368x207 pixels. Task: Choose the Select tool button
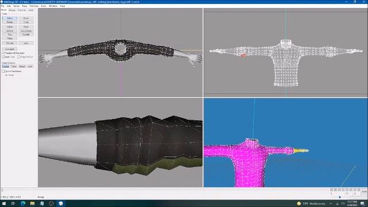point(10,18)
